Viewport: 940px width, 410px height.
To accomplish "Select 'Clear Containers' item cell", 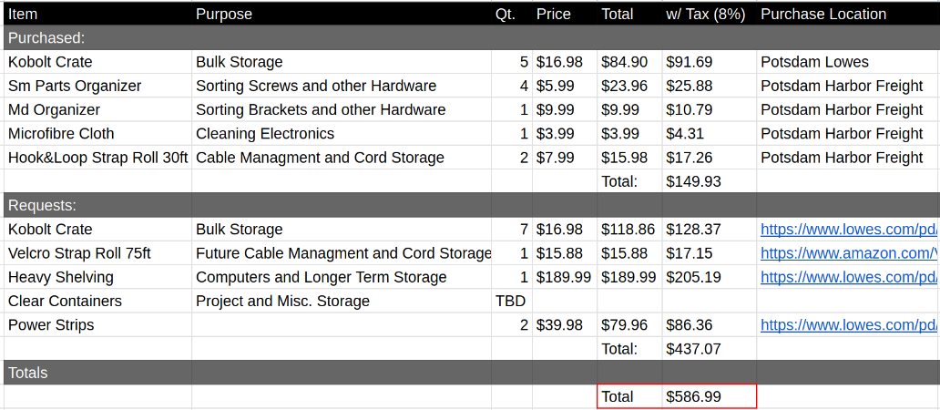I will (97, 301).
